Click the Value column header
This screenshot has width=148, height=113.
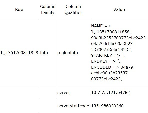pyautogui.click(x=119, y=9)
